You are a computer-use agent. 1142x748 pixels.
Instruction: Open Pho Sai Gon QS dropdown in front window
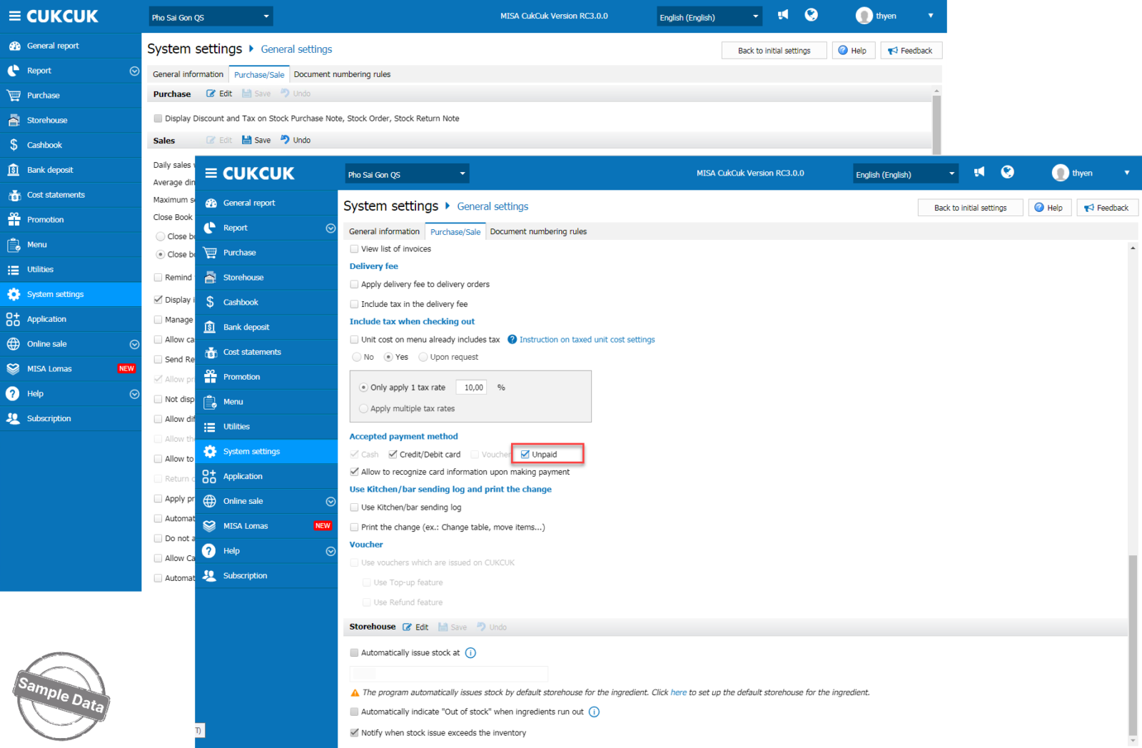[407, 174]
